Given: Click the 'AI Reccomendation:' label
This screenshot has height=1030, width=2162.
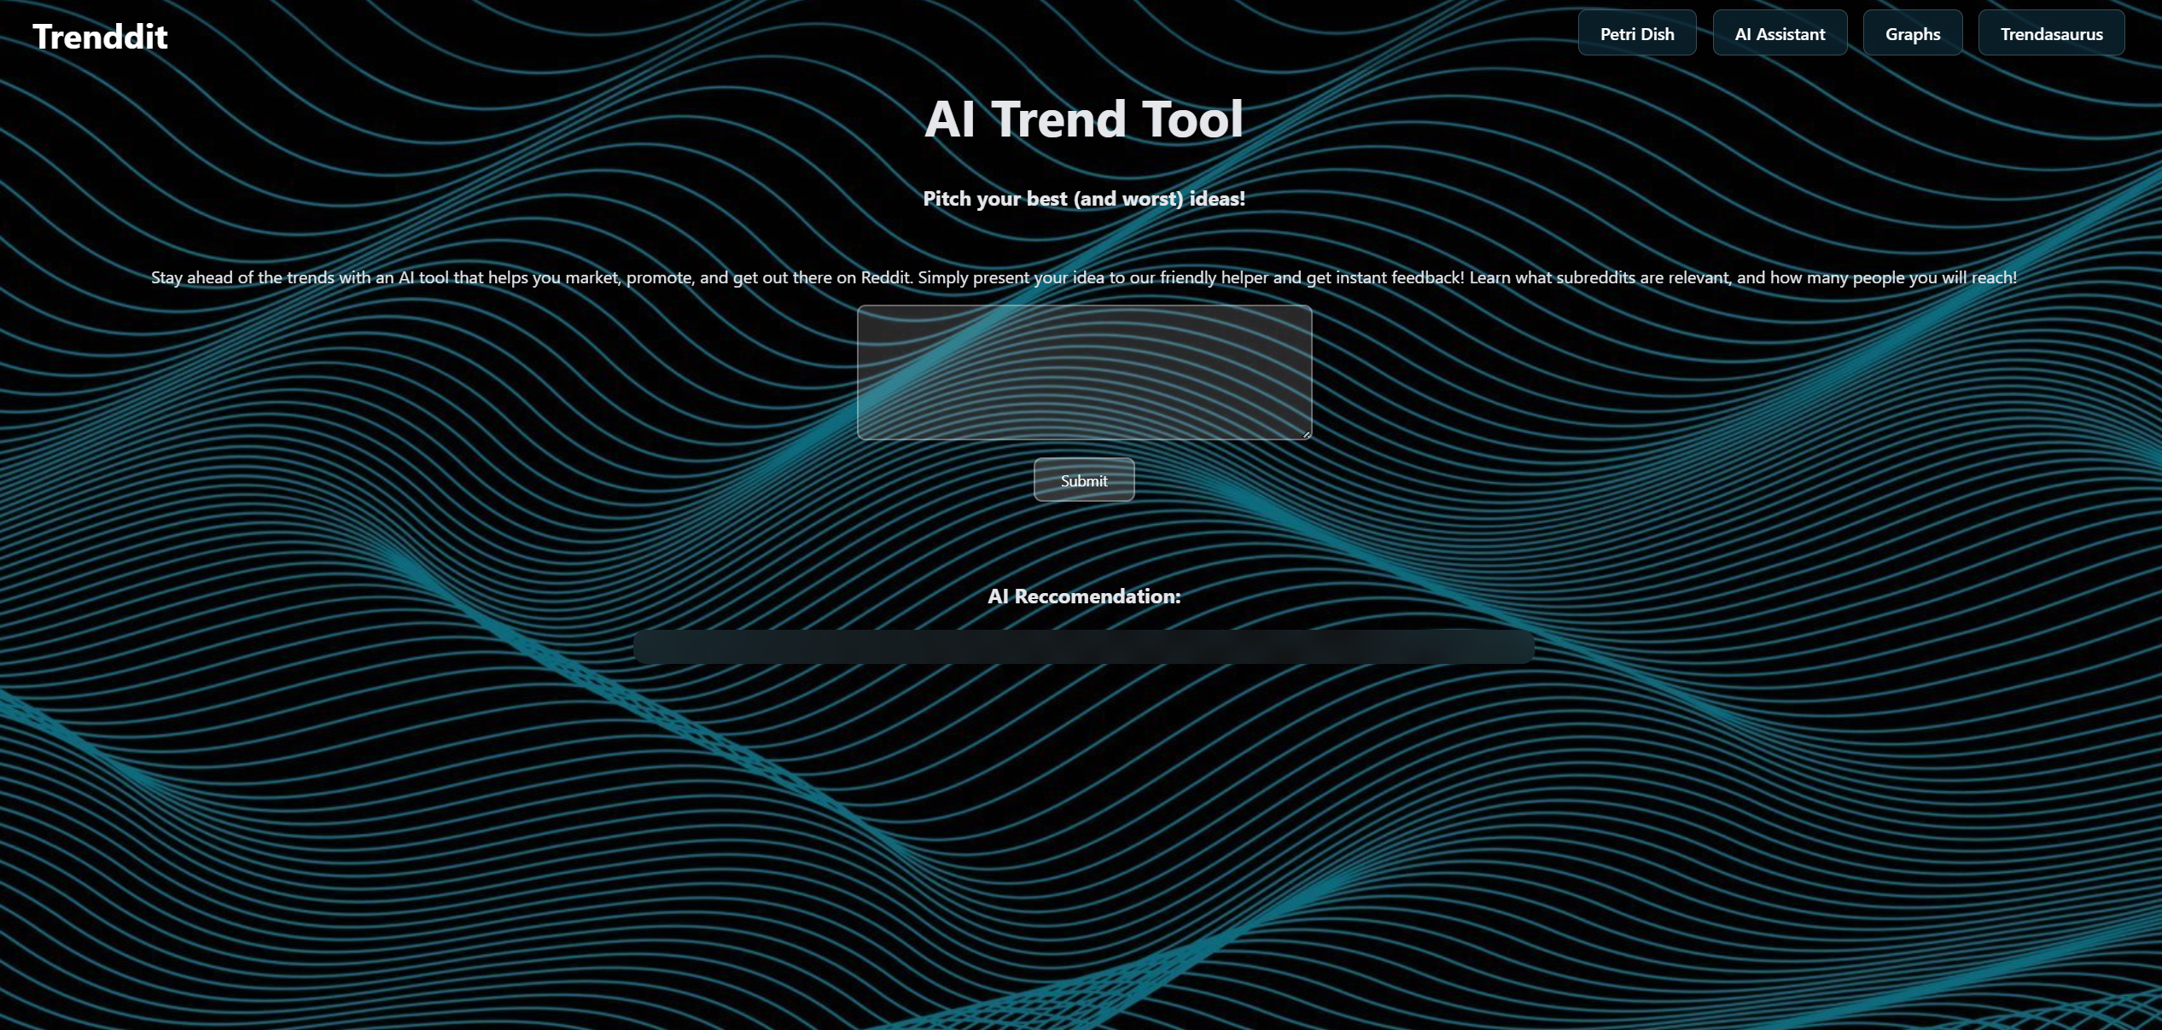Looking at the screenshot, I should pos(1083,596).
